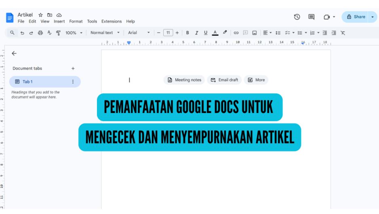Toggle underline formatting
The height and width of the screenshot is (214, 379).
click(205, 33)
